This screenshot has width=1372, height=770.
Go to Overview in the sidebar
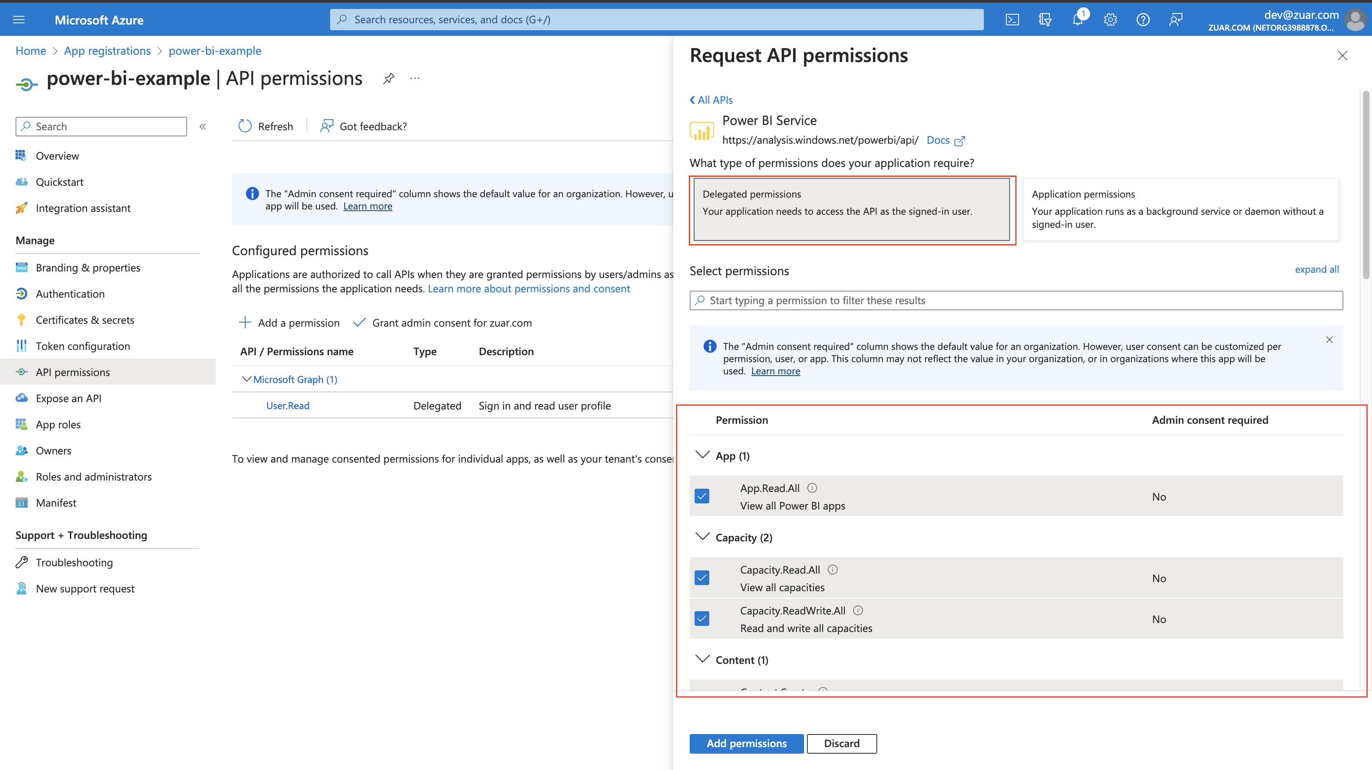(x=57, y=156)
